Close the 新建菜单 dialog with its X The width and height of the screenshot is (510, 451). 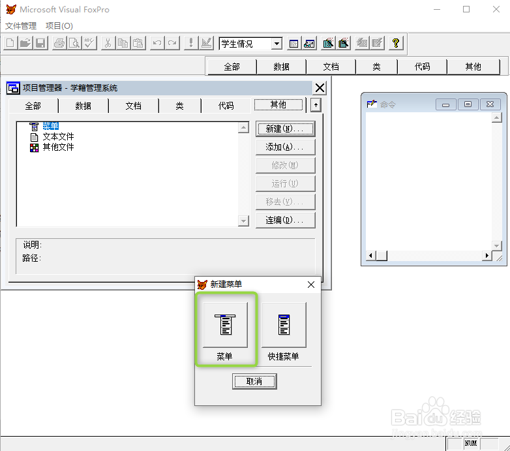[x=311, y=285]
